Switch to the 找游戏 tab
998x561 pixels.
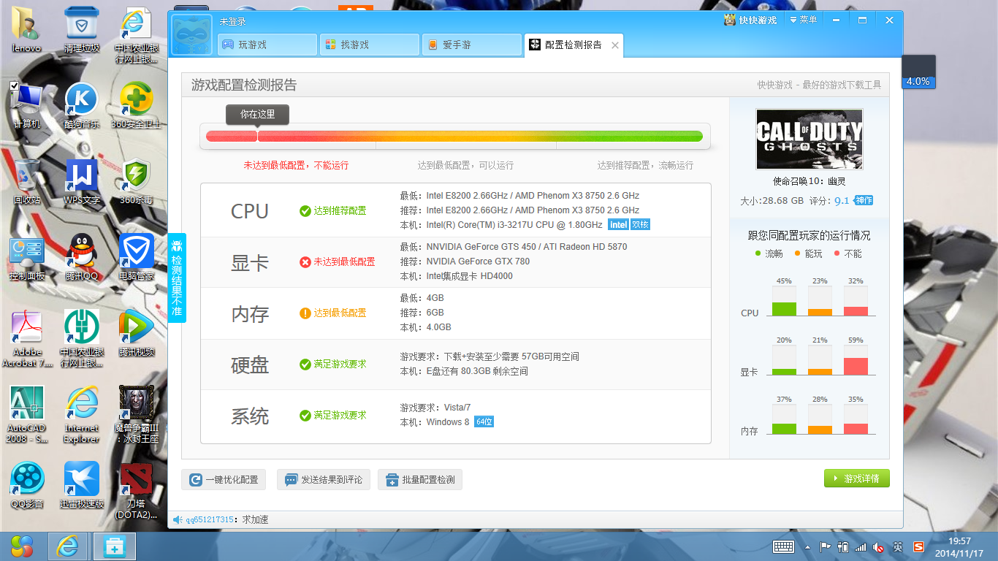[370, 45]
